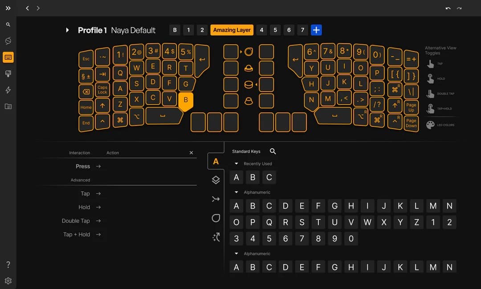Collapse the first Alphanumeric section
Viewport: 481px width, 289px height.
[x=236, y=192]
